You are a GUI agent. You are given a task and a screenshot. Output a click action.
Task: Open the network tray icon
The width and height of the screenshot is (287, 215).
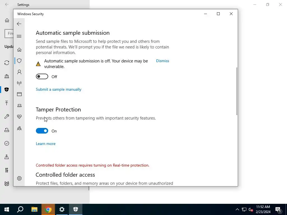[x=244, y=209]
